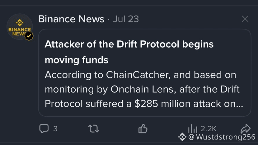
Task: Click the Jul 23 post timestamp
Action: click(126, 19)
